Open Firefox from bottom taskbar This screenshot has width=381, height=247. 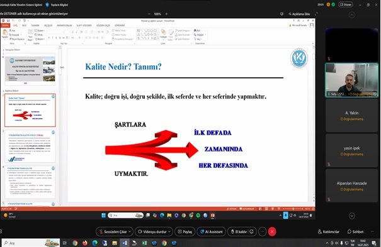point(84,243)
